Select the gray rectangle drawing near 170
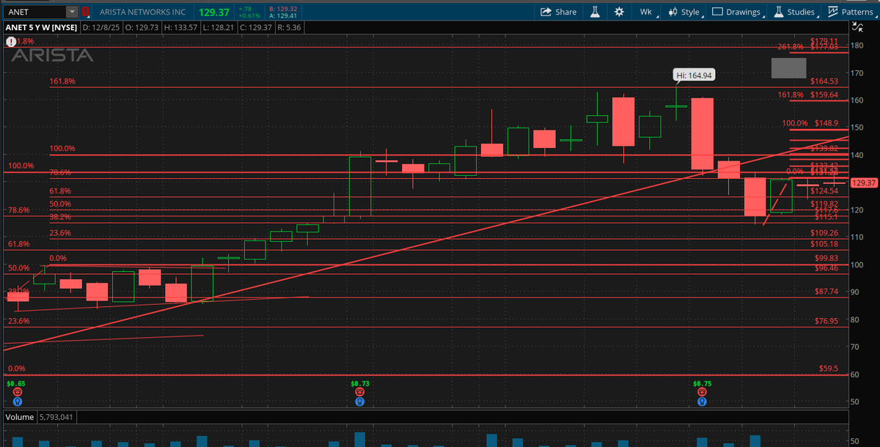880x447 pixels. point(788,68)
